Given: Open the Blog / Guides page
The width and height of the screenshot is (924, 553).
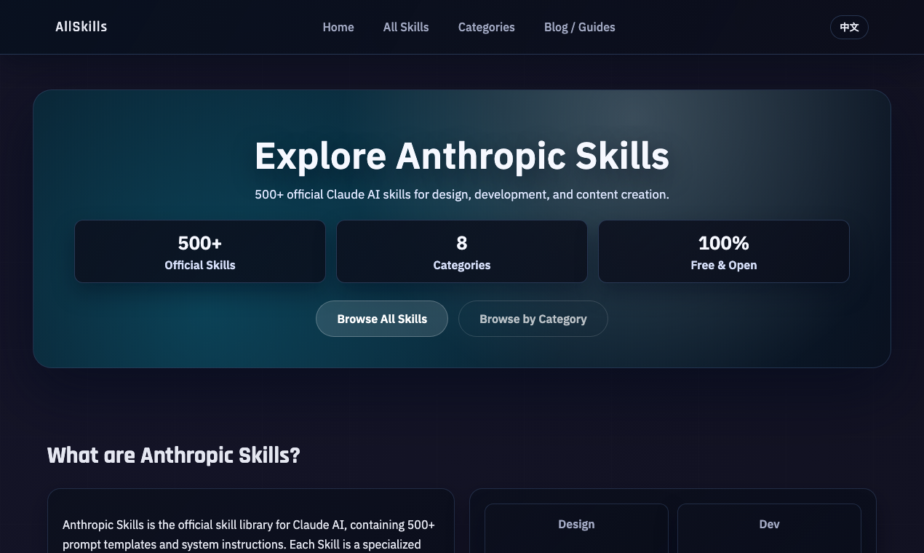Looking at the screenshot, I should point(579,27).
